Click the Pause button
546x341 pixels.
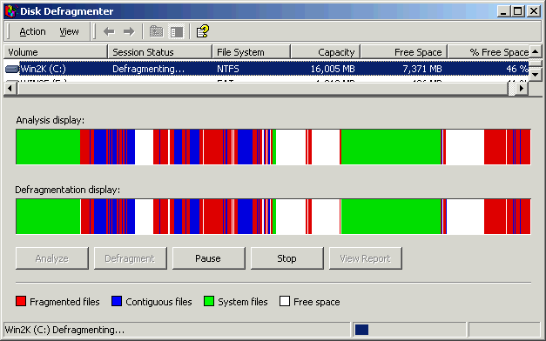pos(209,258)
